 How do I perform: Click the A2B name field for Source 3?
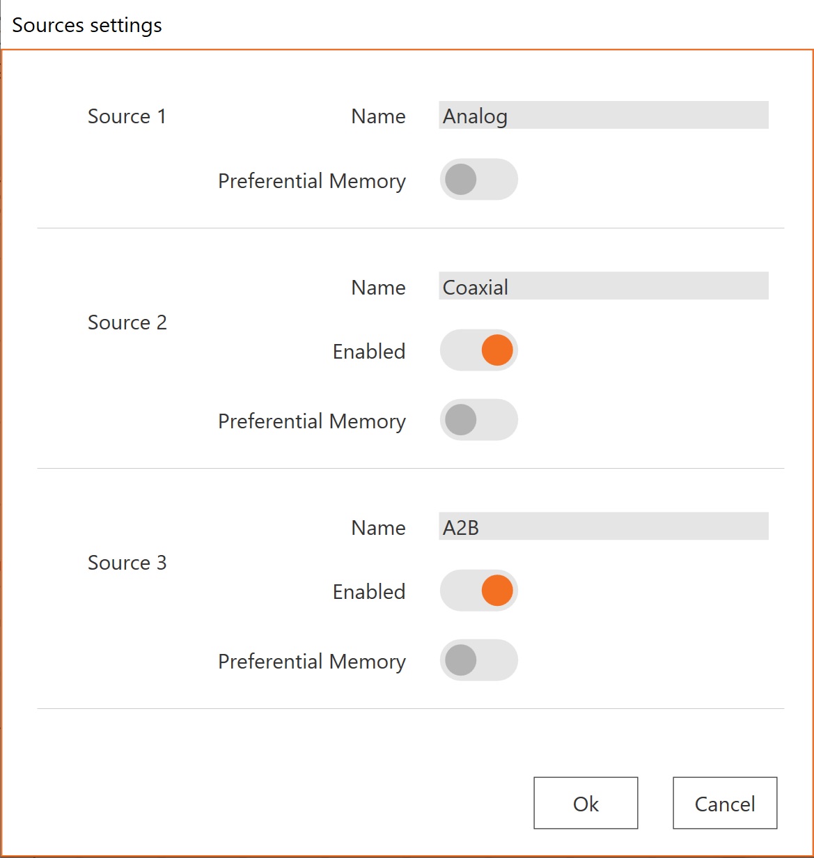(x=603, y=526)
